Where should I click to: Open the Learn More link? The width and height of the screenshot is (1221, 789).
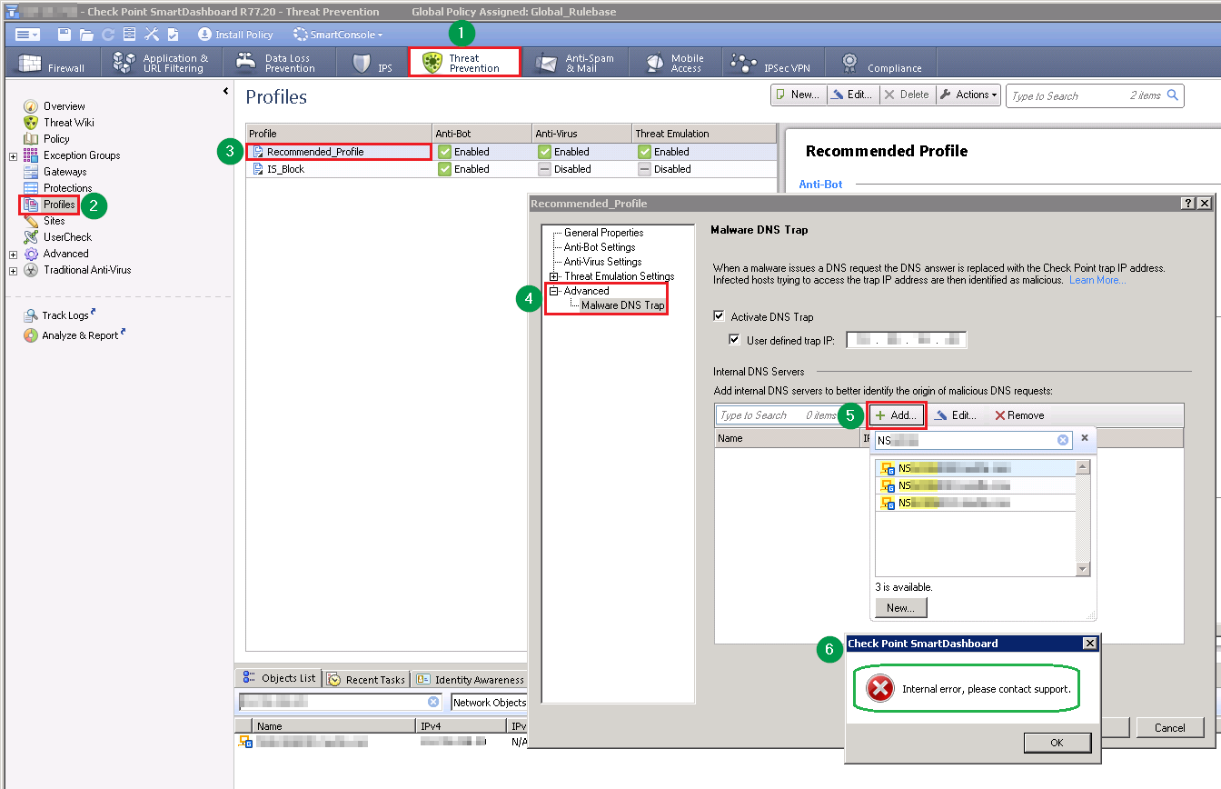[1097, 280]
